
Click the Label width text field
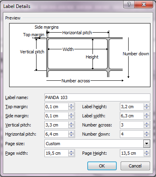click(x=132, y=116)
